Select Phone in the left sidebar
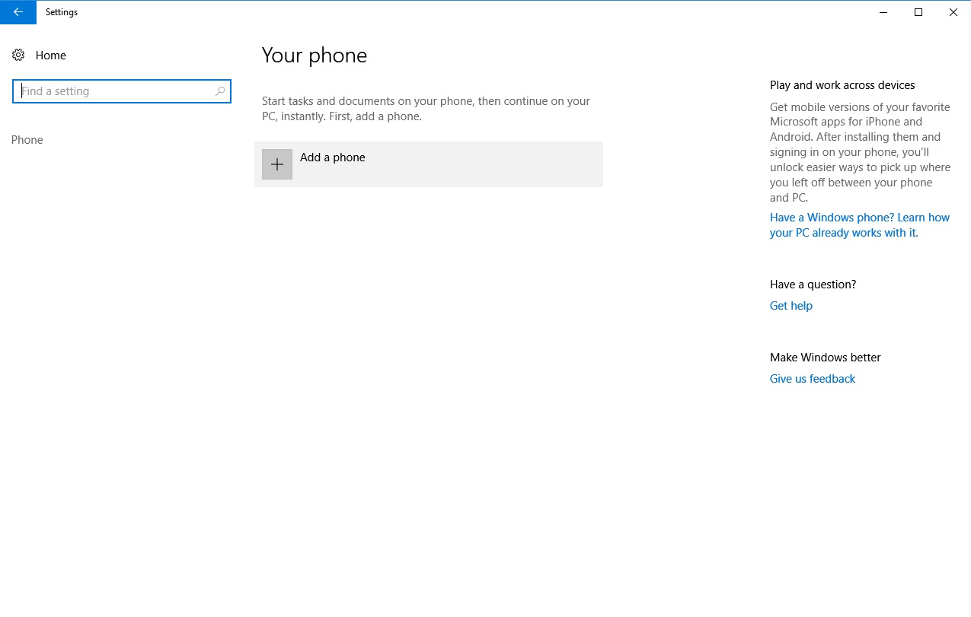 (x=27, y=140)
